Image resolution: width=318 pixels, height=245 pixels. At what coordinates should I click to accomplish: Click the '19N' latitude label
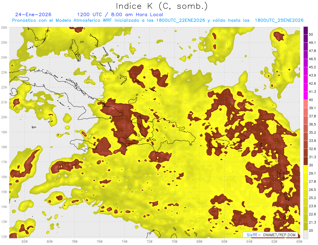pos(4,132)
